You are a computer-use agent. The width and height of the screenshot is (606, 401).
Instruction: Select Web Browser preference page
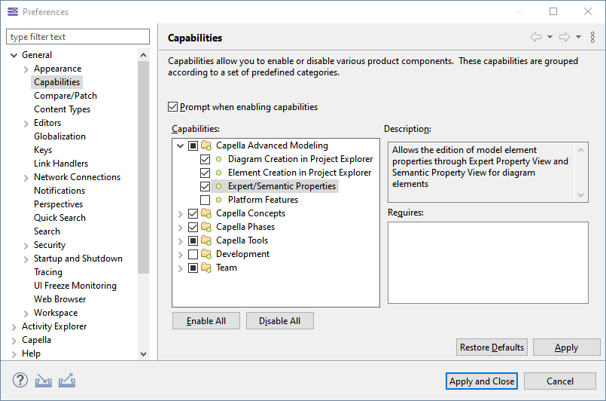coord(60,298)
